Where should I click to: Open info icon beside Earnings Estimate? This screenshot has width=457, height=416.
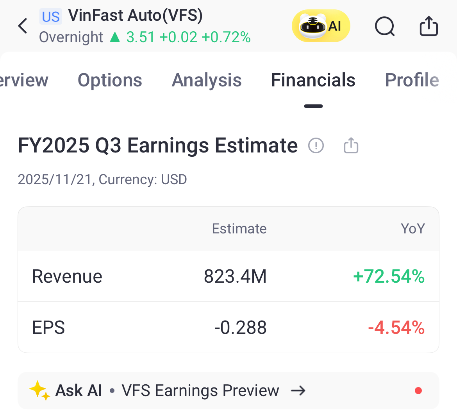(x=316, y=146)
